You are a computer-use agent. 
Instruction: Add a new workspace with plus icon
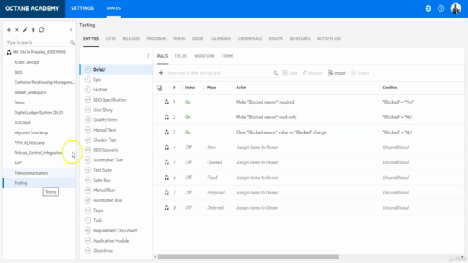click(9, 30)
